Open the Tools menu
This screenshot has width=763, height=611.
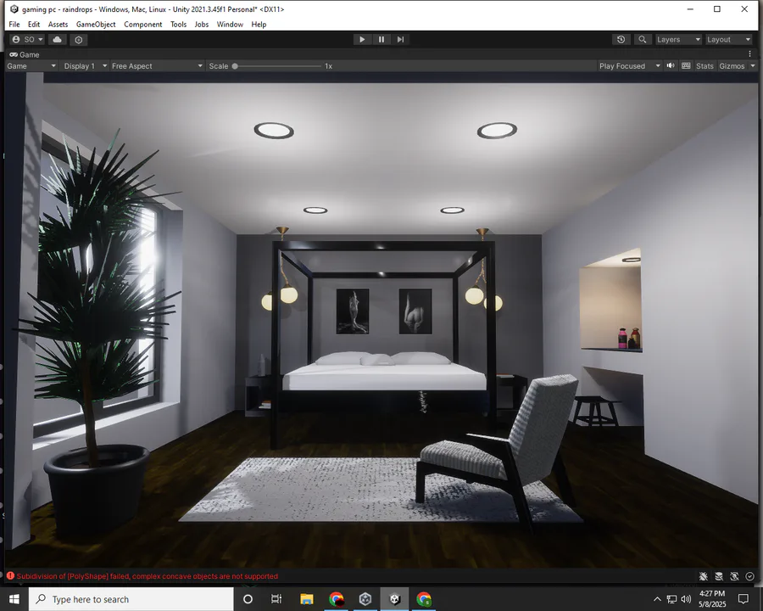pos(178,25)
